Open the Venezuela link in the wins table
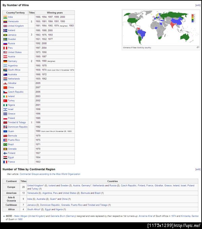The height and width of the screenshot is (229, 202). (13, 21)
